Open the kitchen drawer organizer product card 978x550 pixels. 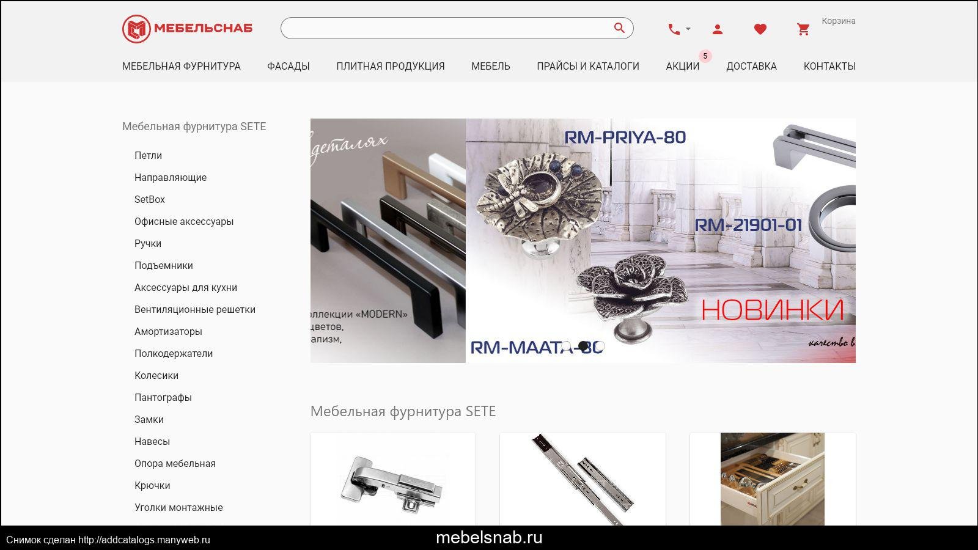click(x=773, y=480)
